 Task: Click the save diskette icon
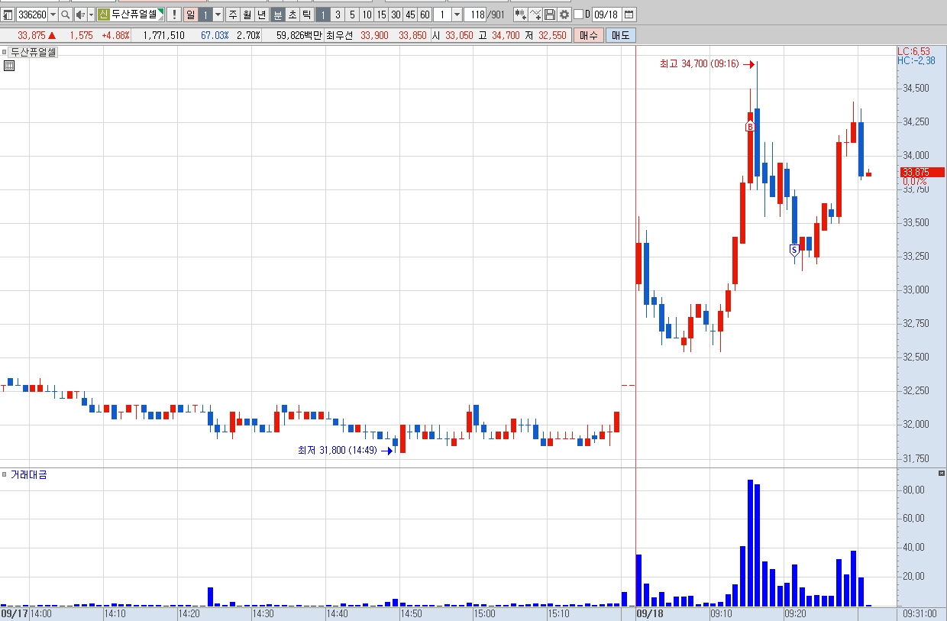[550, 15]
